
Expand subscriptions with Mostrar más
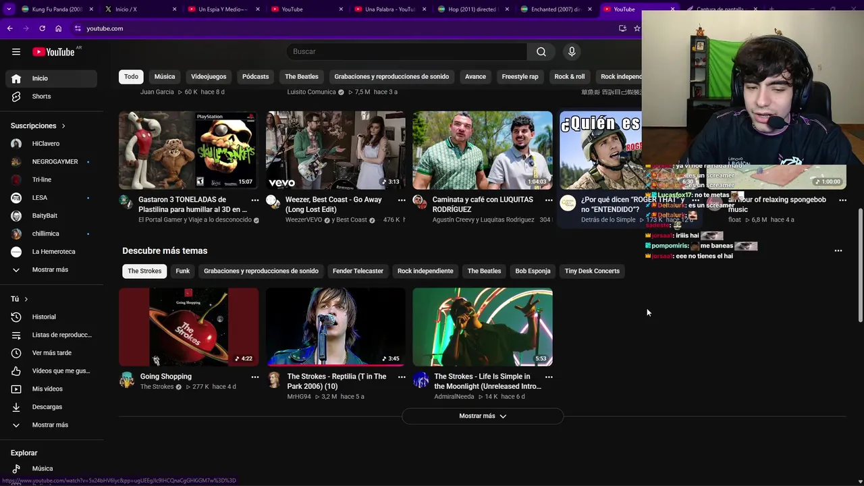point(51,270)
